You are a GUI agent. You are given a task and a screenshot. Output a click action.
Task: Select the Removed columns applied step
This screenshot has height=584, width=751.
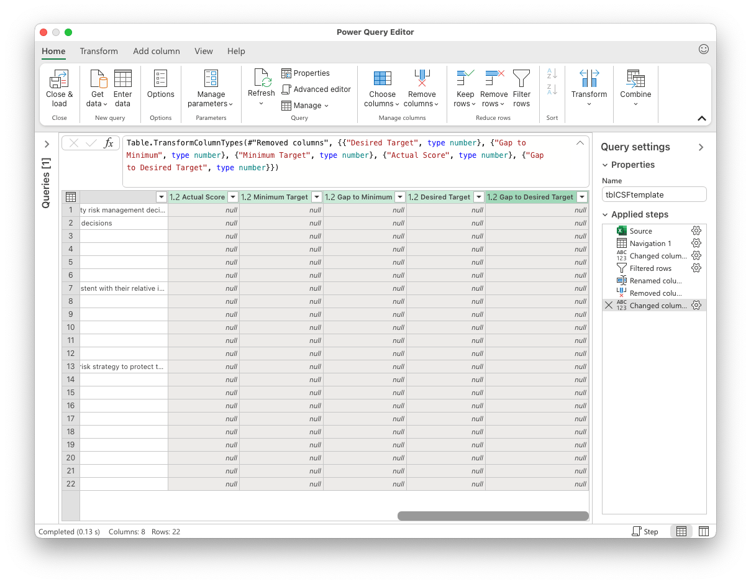click(654, 293)
